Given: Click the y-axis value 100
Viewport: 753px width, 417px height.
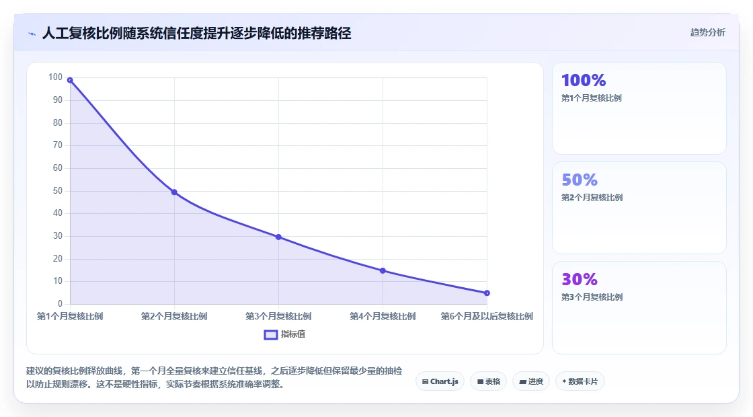Looking at the screenshot, I should pyautogui.click(x=55, y=77).
